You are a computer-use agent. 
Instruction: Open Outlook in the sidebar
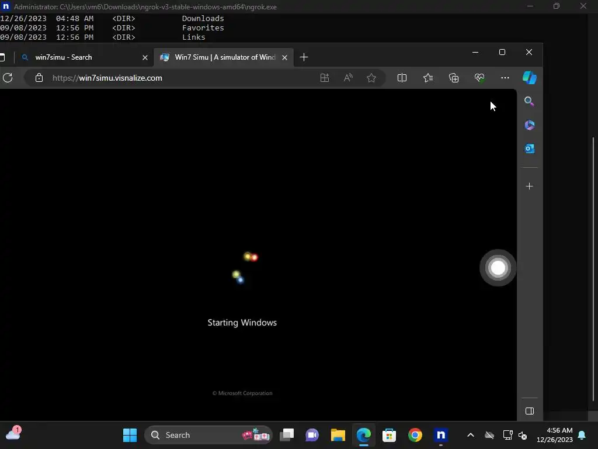tap(529, 148)
